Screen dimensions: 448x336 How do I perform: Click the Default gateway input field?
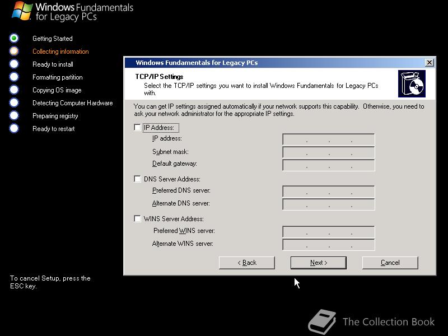pos(329,165)
